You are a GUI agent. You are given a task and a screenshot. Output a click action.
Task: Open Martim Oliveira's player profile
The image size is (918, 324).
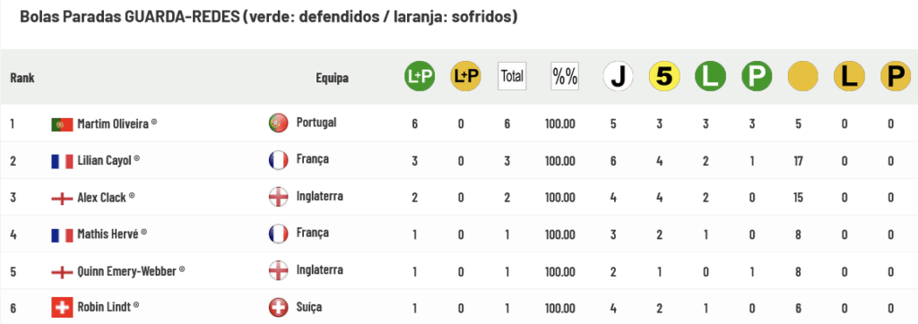(x=113, y=124)
